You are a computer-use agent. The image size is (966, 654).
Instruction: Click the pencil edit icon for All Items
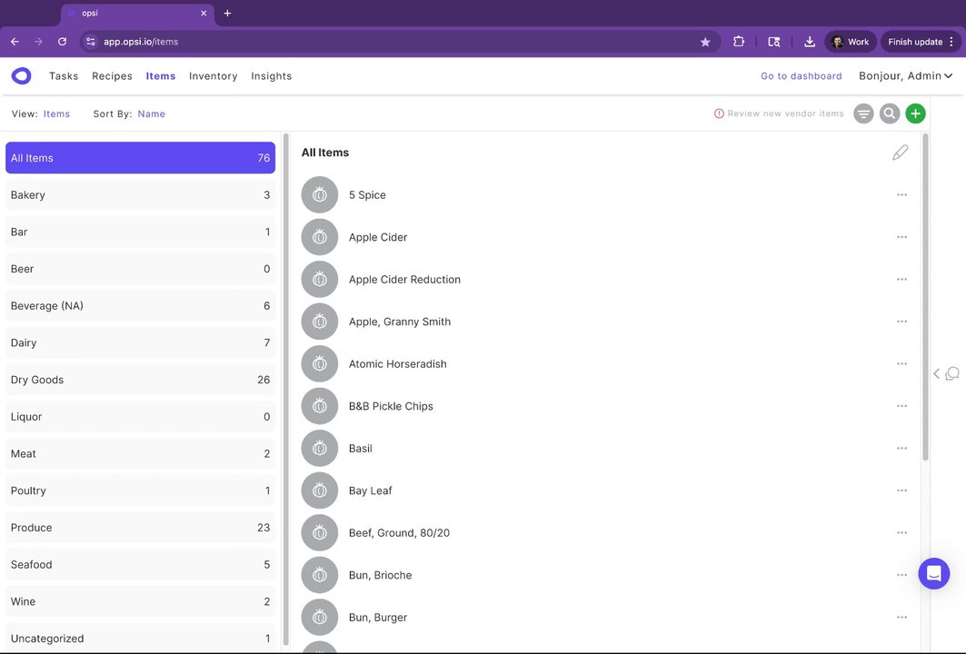coord(900,152)
